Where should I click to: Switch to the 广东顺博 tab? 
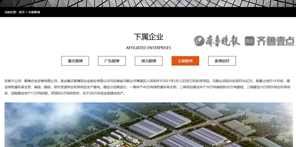tap(112, 61)
